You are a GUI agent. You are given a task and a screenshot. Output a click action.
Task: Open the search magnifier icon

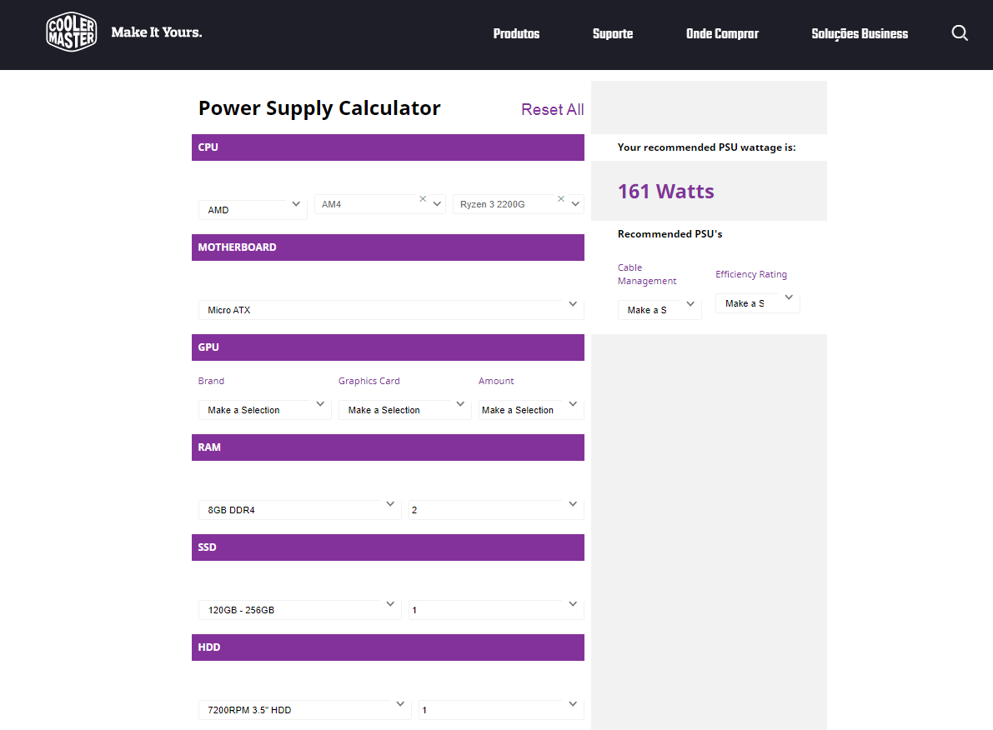(960, 33)
